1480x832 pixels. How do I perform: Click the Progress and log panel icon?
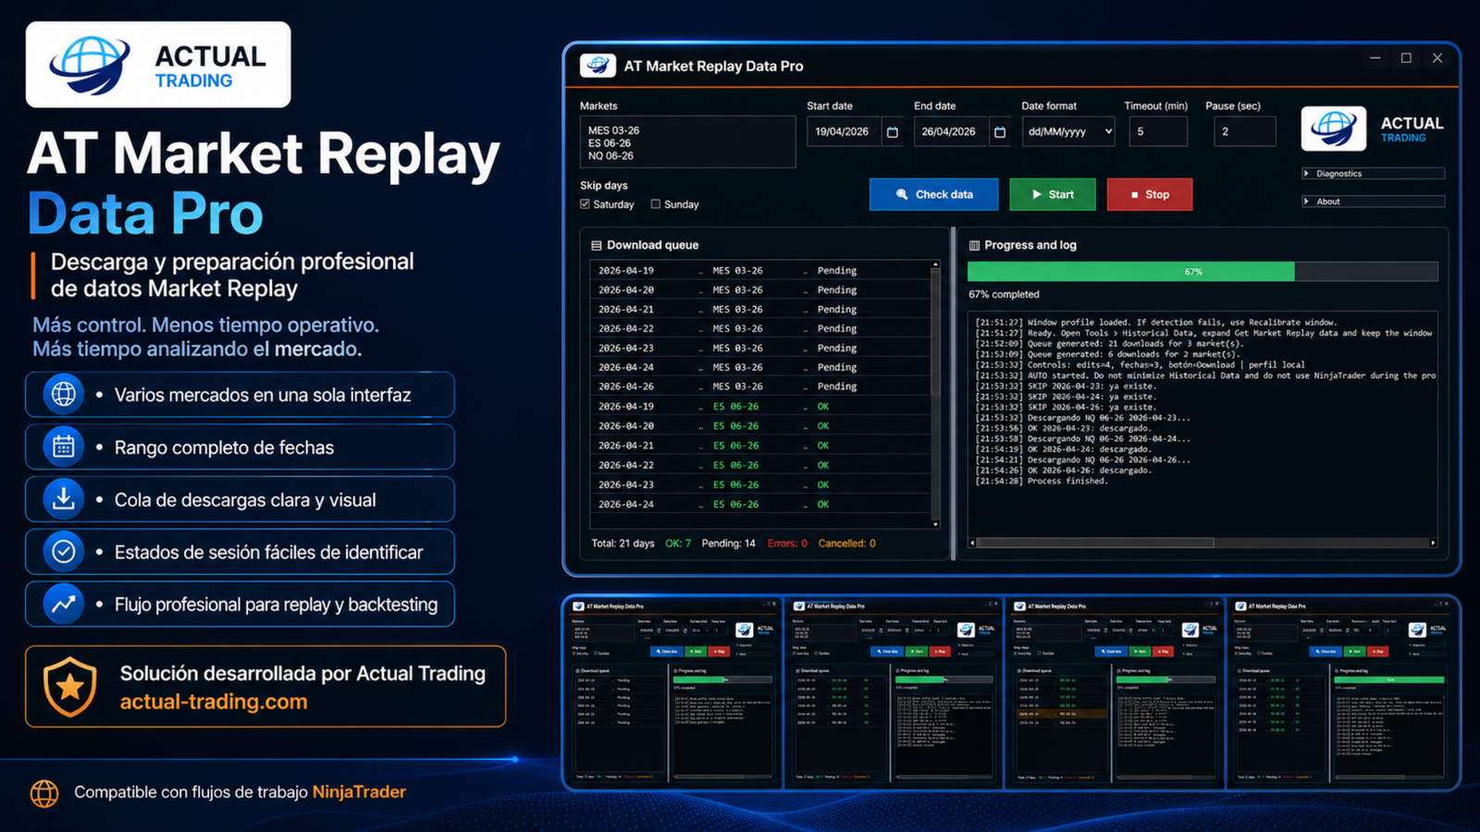pos(972,244)
